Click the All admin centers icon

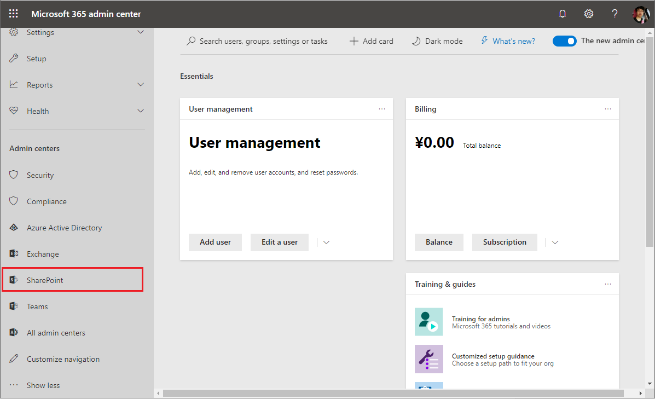(x=14, y=333)
